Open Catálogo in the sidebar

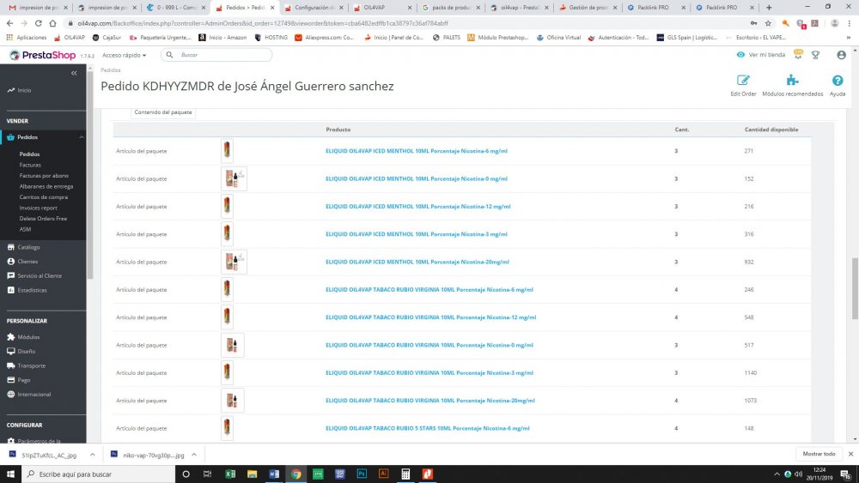pos(23,247)
